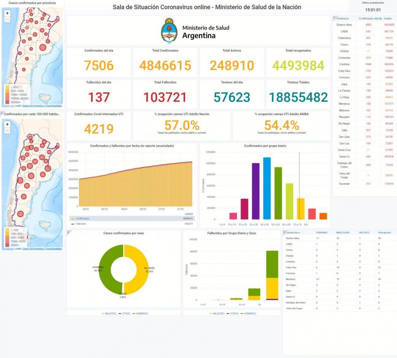
Task: Click the Buenos Aires bubble on top map
Action: click(x=43, y=48)
